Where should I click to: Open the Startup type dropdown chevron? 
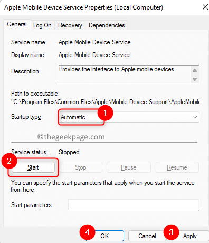[x=195, y=117]
